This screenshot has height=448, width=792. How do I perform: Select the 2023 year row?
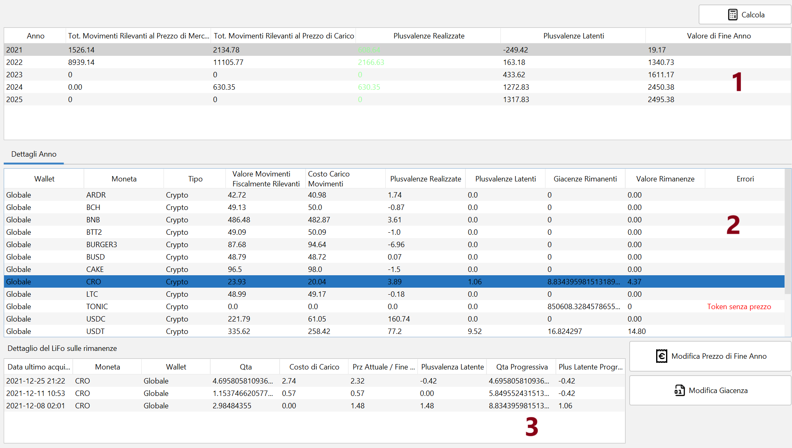click(x=397, y=75)
